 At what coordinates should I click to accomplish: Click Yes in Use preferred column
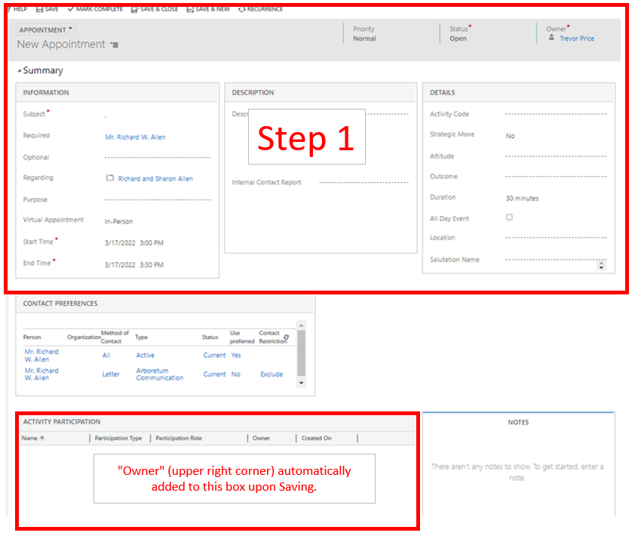(236, 356)
